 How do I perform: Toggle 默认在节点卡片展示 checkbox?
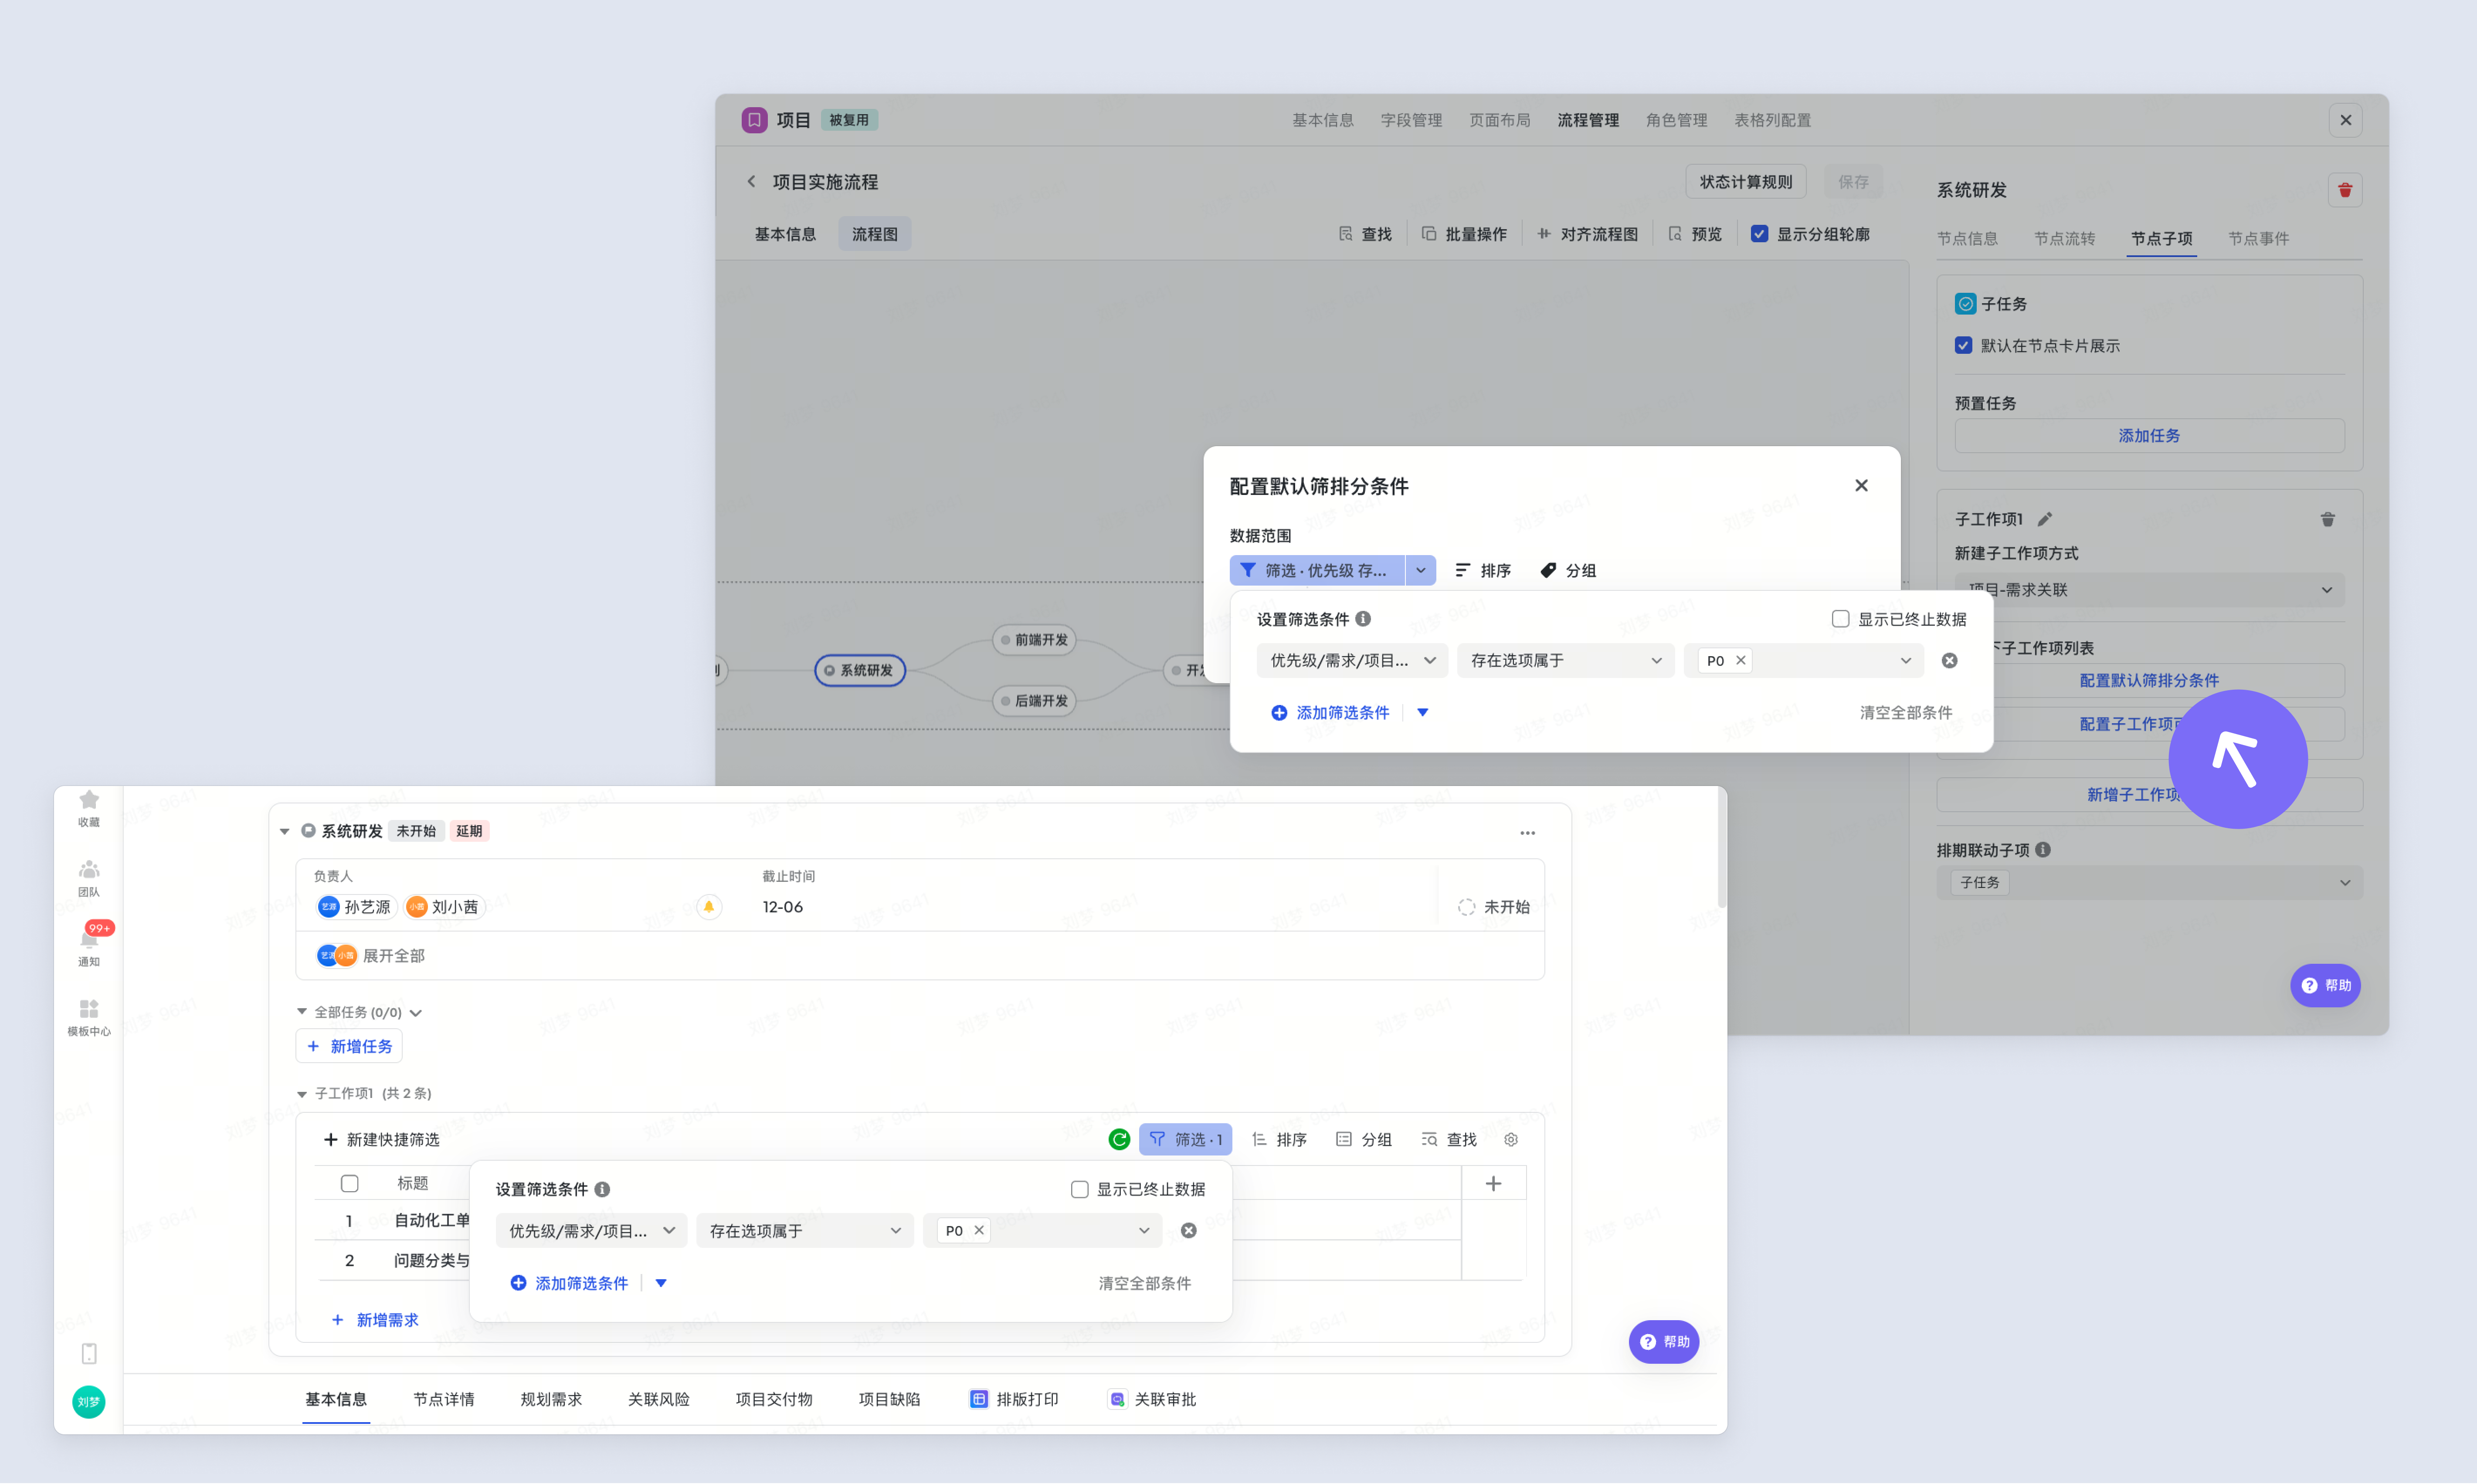(1963, 345)
